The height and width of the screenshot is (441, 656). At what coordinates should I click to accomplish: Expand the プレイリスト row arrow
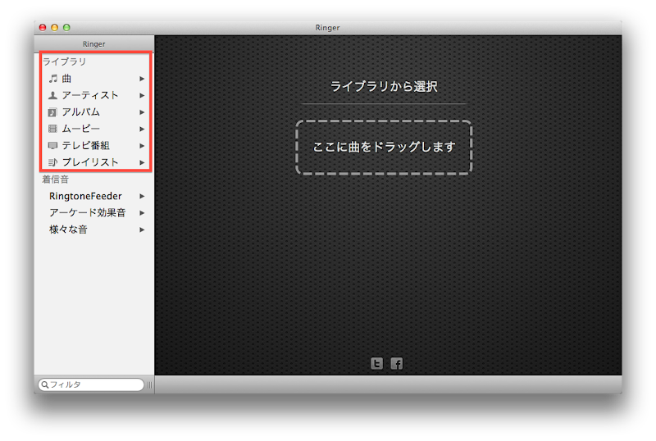point(142,162)
